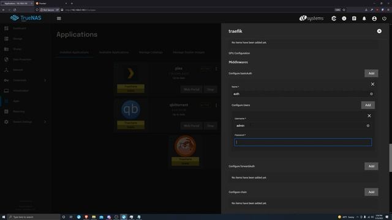
Task: Open the TrueCommand status icon
Action: click(x=334, y=18)
